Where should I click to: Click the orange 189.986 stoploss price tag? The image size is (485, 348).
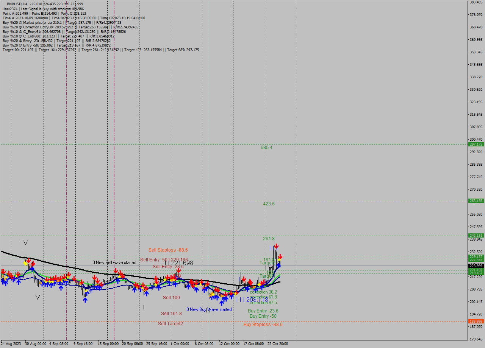(476, 321)
